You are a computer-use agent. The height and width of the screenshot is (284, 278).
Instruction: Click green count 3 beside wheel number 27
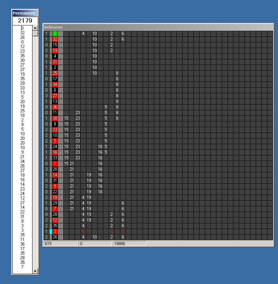click(x=46, y=96)
